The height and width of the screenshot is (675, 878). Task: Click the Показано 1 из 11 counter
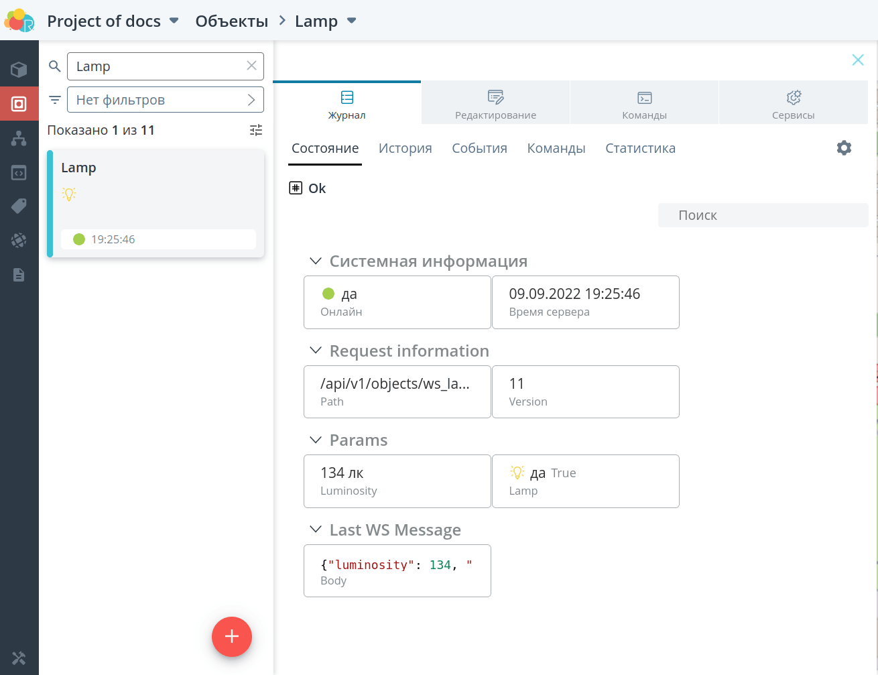[x=101, y=130]
